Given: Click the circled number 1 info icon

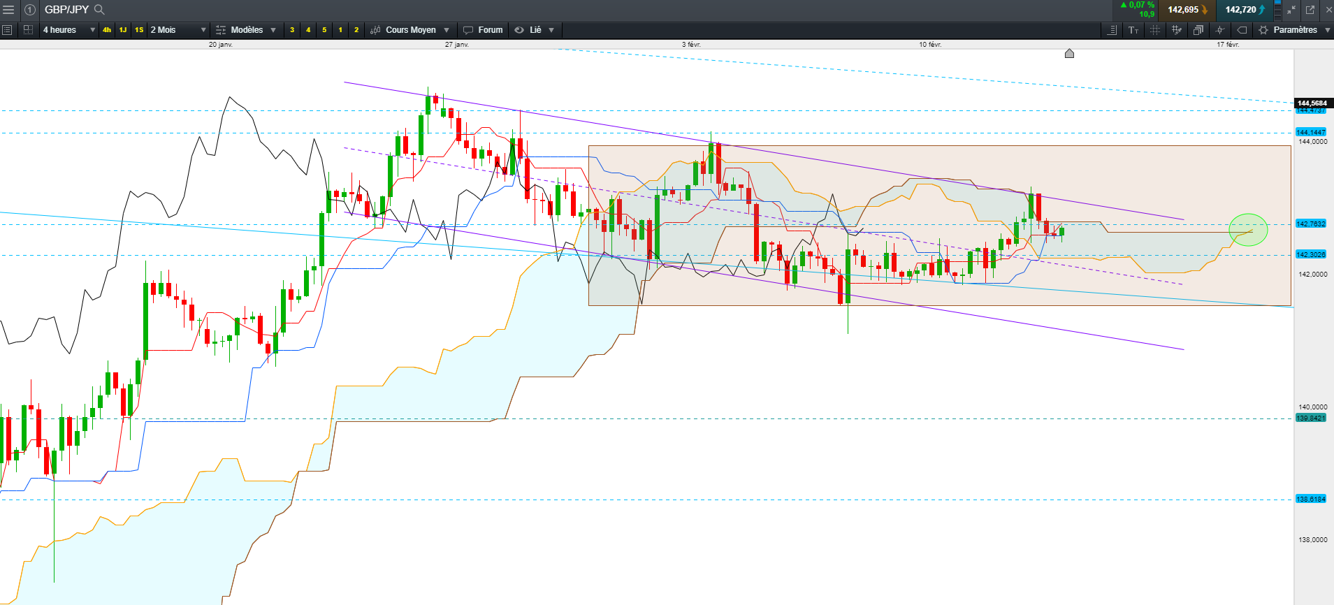Looking at the screenshot, I should [30, 10].
